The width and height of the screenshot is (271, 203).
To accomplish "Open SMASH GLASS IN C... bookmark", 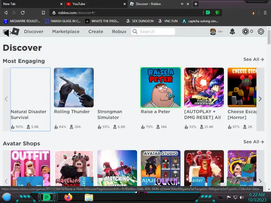I will click(63, 21).
